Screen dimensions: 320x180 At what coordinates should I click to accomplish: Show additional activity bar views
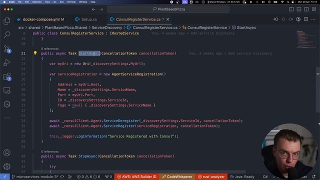[x=7, y=118]
